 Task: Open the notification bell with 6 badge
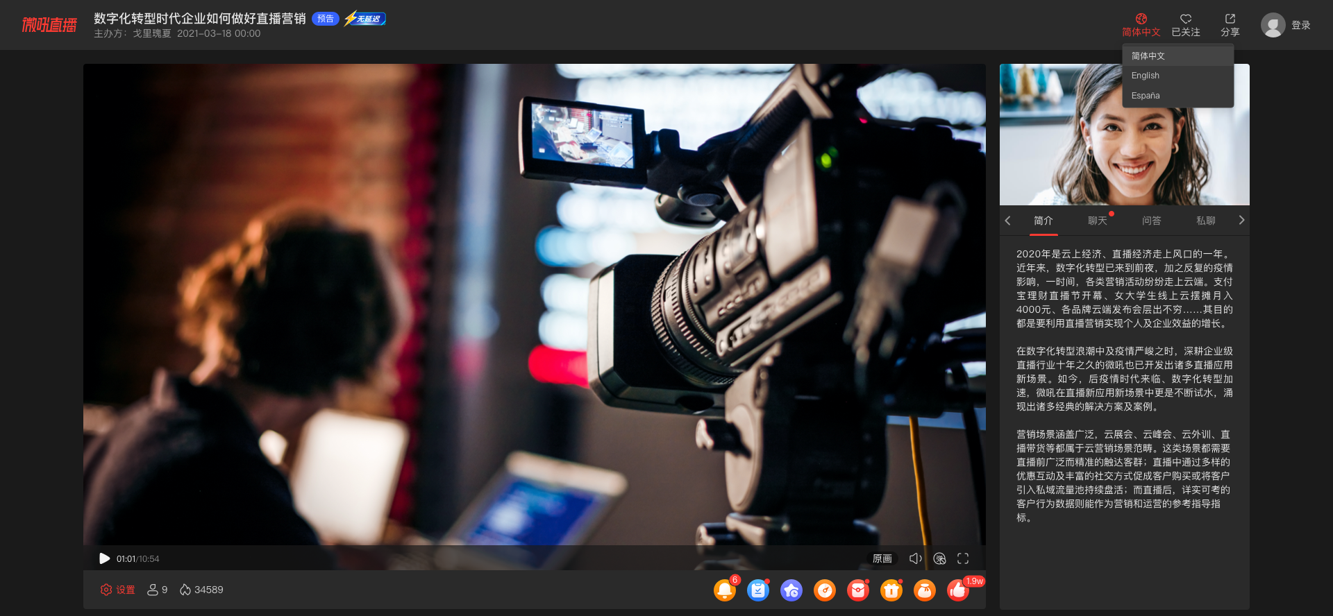(725, 590)
